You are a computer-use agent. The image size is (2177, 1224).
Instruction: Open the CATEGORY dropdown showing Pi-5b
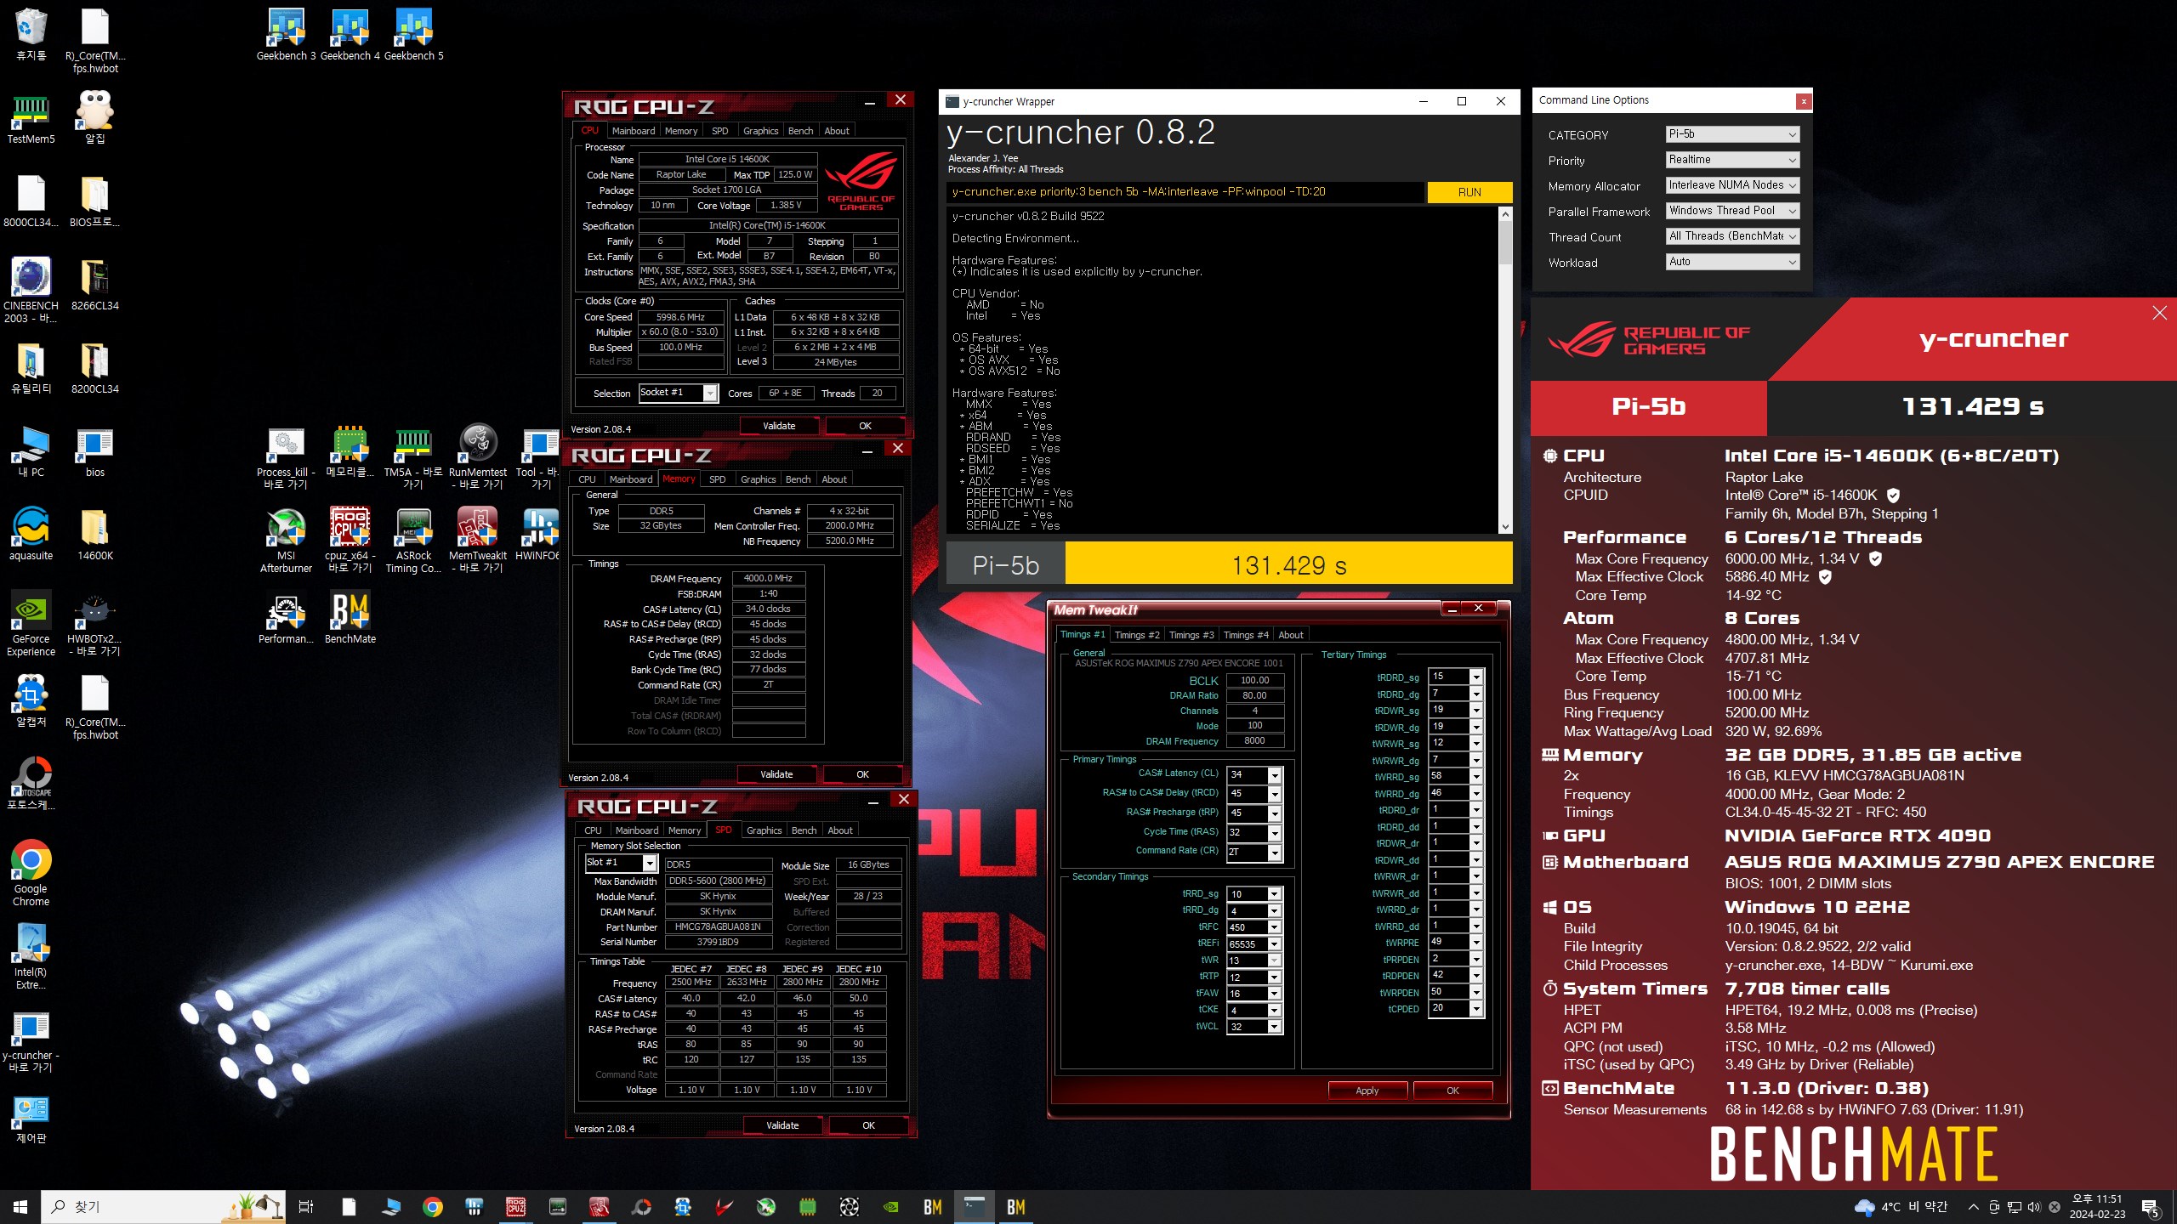[x=1732, y=134]
